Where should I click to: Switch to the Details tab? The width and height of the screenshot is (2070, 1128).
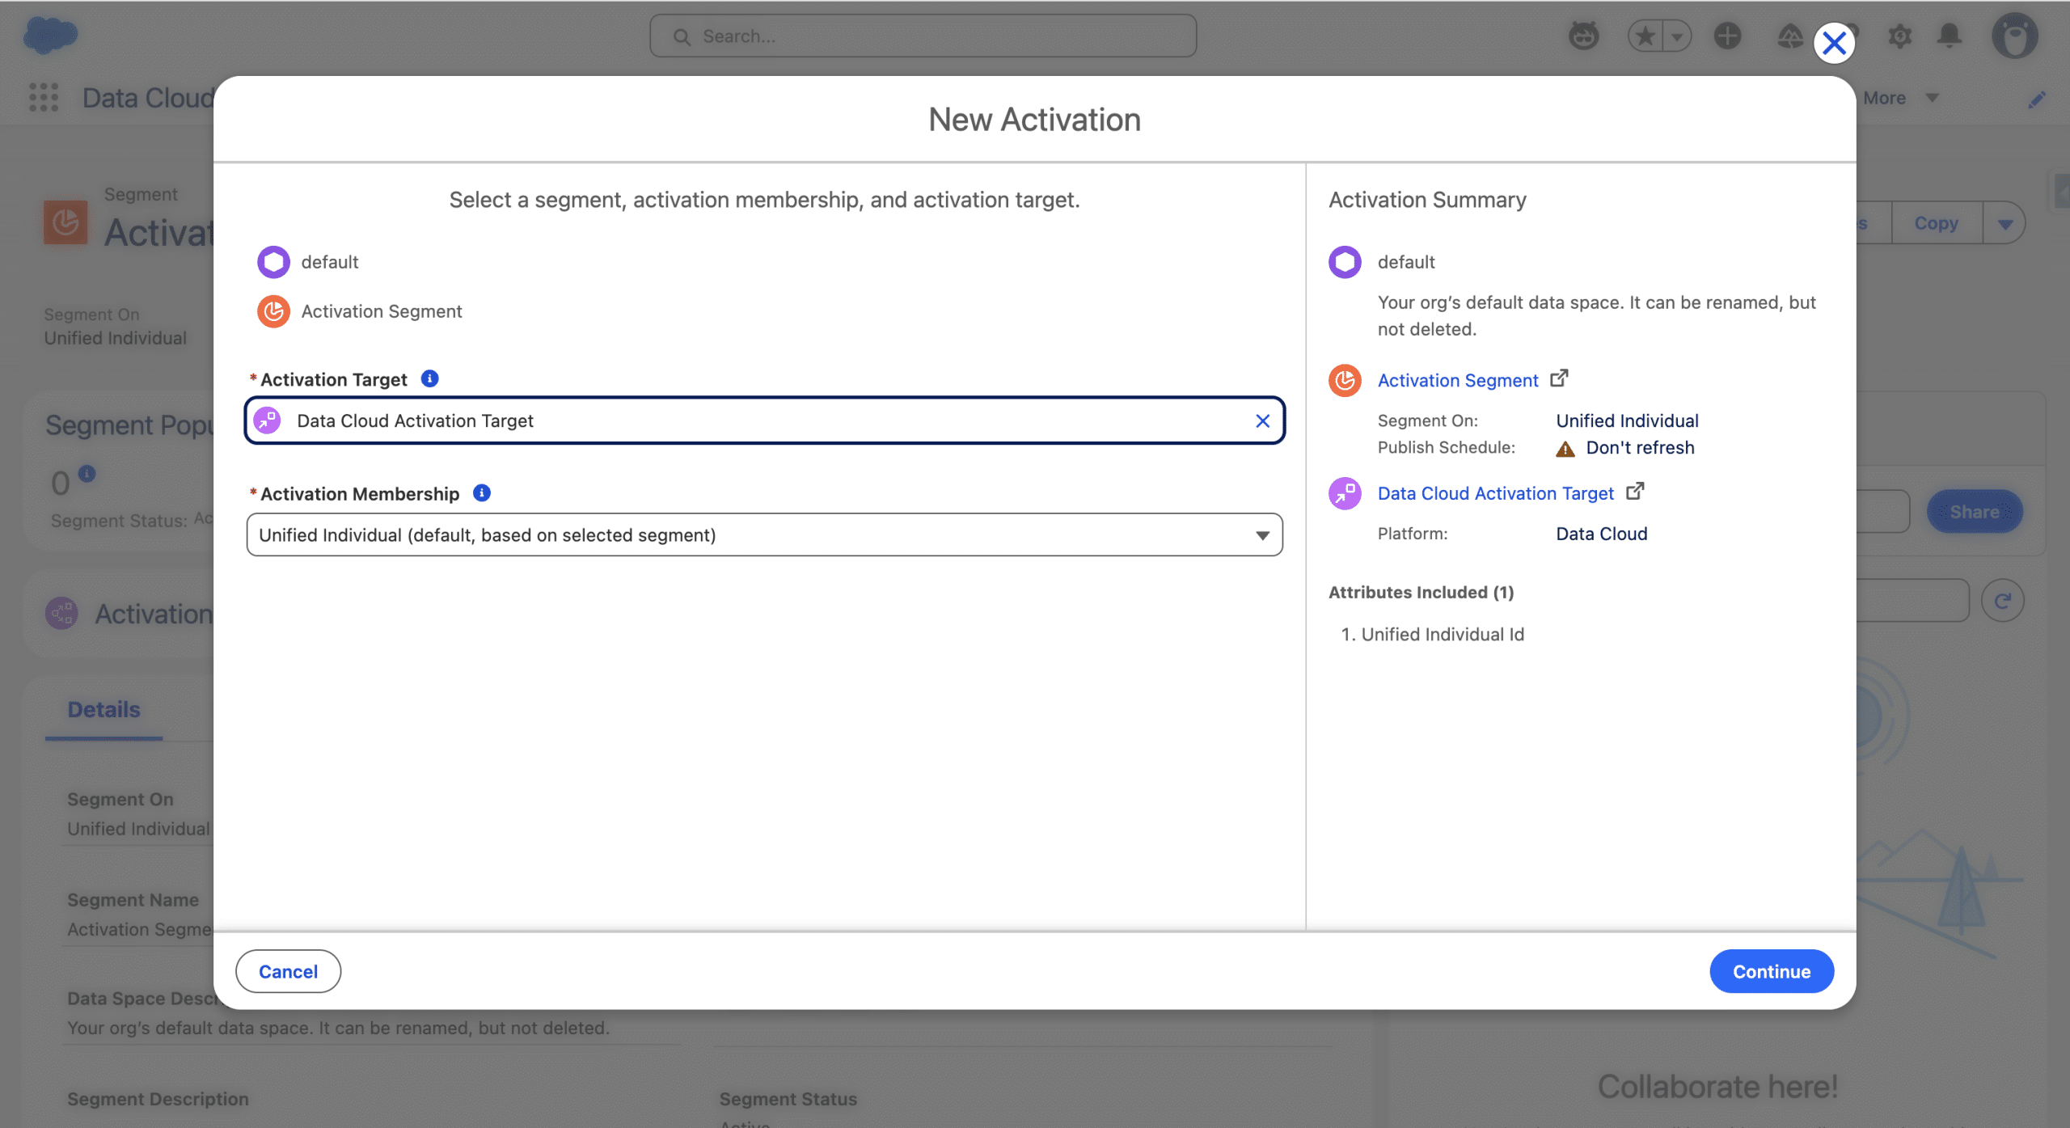103,709
